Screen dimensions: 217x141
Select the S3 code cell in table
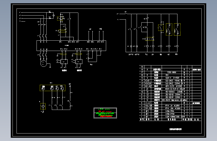point(147,95)
